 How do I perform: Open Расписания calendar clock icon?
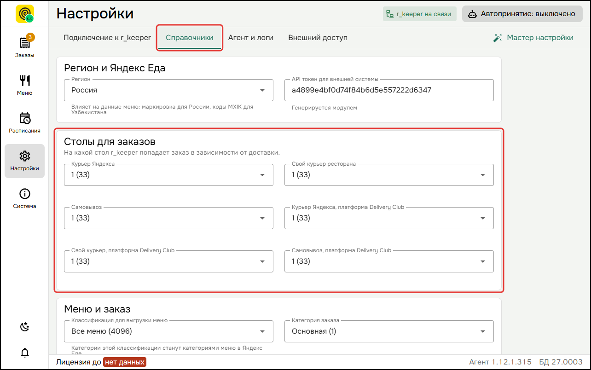[24, 118]
